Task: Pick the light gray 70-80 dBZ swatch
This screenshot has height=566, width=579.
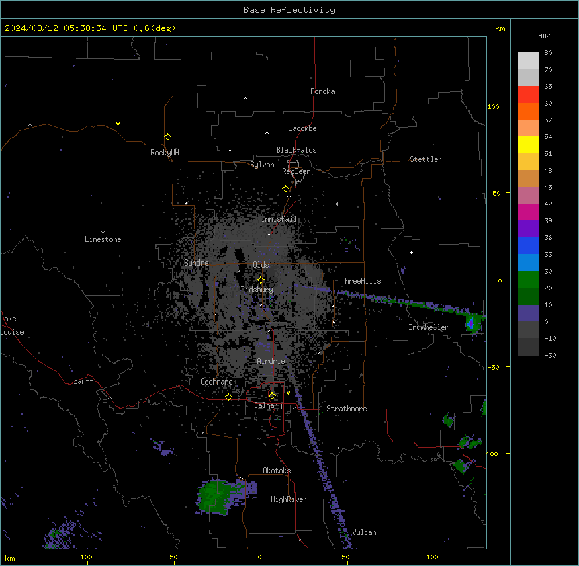Action: coord(528,60)
